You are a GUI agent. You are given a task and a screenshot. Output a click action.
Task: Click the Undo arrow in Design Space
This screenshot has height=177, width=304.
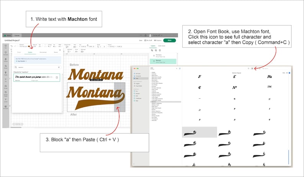[11, 46]
